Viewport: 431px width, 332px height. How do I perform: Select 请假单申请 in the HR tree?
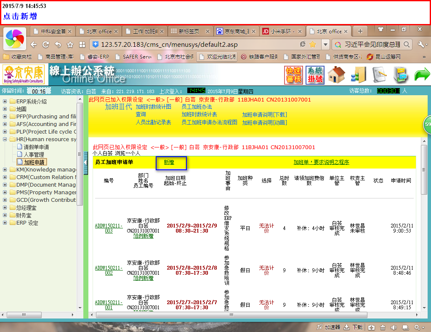coord(36,147)
